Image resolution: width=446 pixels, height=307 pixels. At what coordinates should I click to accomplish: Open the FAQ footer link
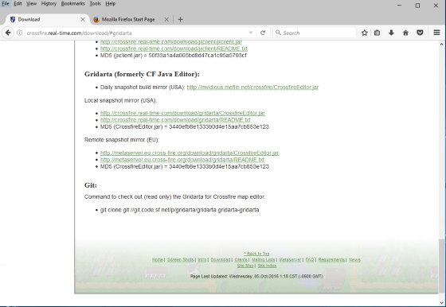pyautogui.click(x=310, y=259)
